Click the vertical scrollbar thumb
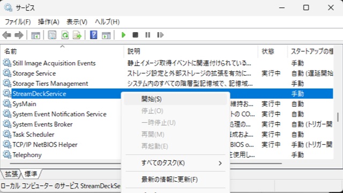 click(338, 117)
